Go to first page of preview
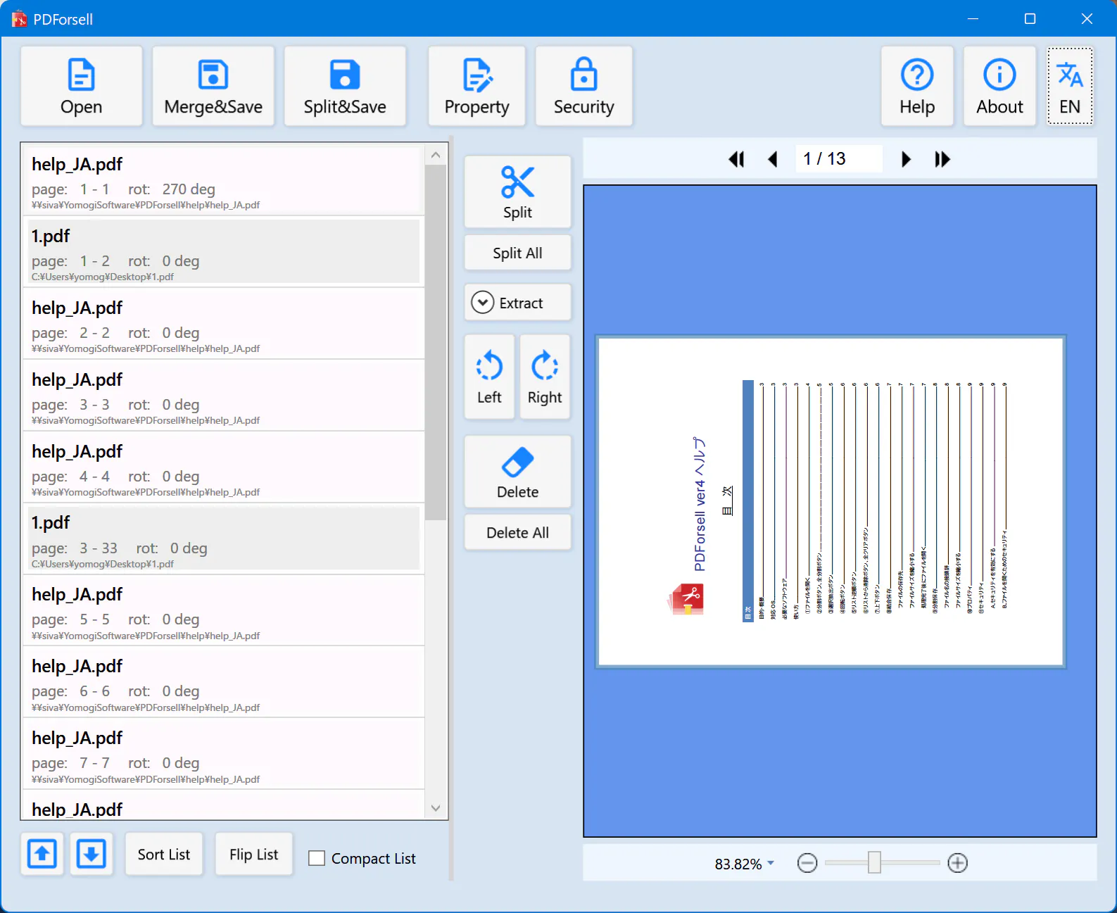The image size is (1117, 913). (736, 159)
